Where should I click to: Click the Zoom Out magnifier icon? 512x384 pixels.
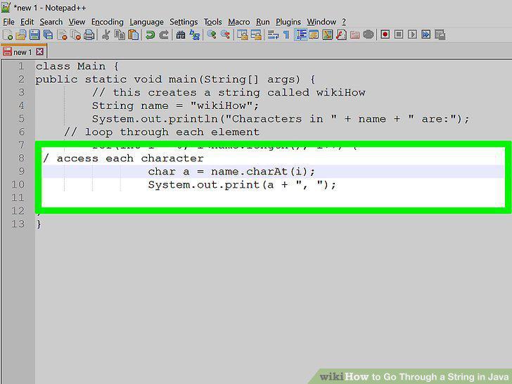click(225, 34)
